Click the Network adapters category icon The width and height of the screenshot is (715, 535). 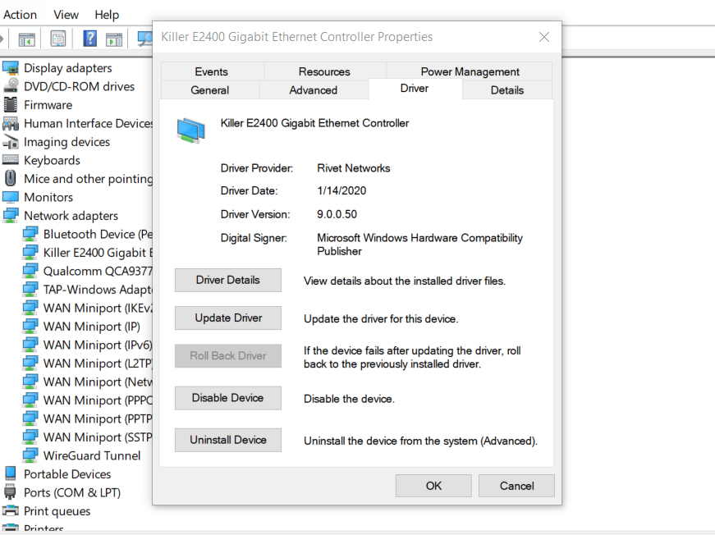(x=11, y=216)
